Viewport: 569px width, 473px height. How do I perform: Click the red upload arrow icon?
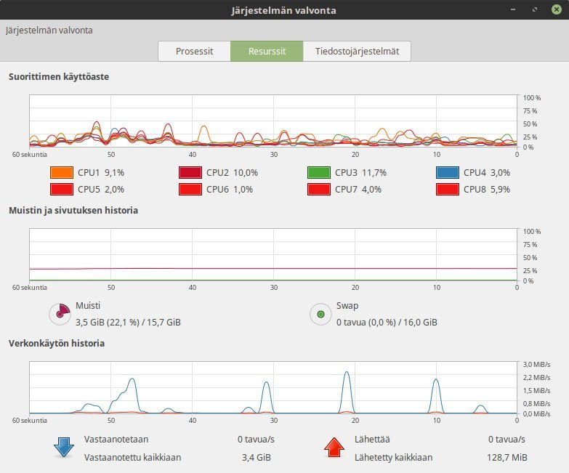pos(334,448)
